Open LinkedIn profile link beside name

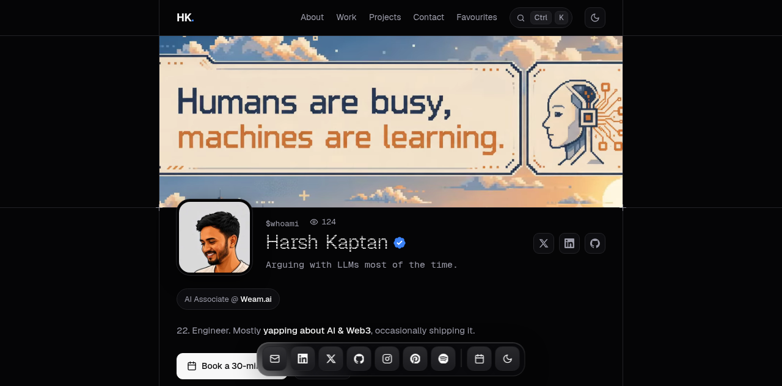click(569, 243)
